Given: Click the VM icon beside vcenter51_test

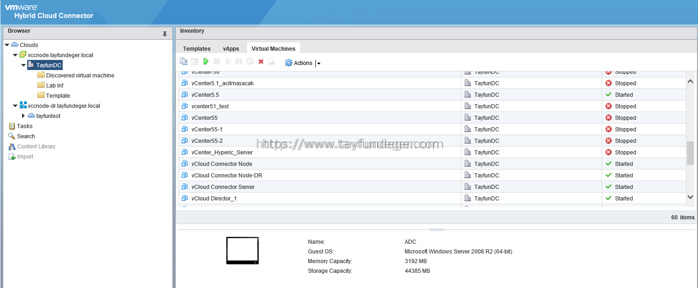Looking at the screenshot, I should [x=185, y=106].
